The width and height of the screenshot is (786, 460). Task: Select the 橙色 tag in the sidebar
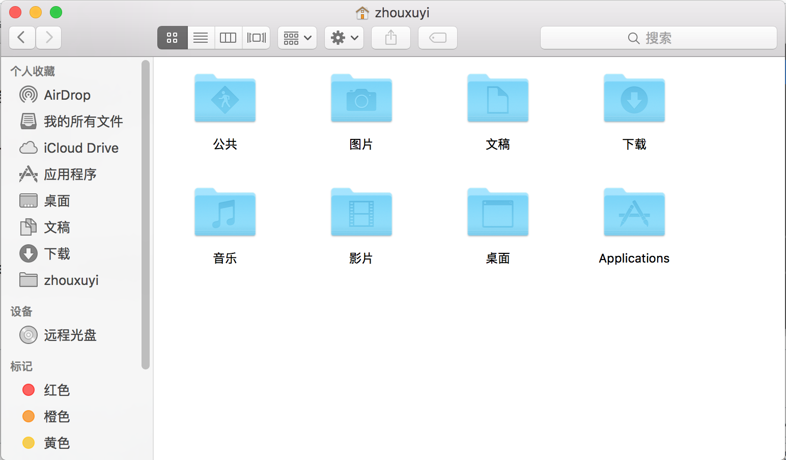coord(57,416)
